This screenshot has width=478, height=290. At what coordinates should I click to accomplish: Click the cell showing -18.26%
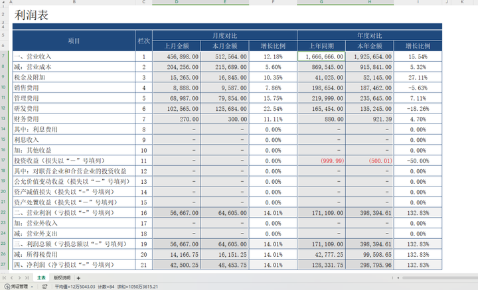pyautogui.click(x=418, y=108)
